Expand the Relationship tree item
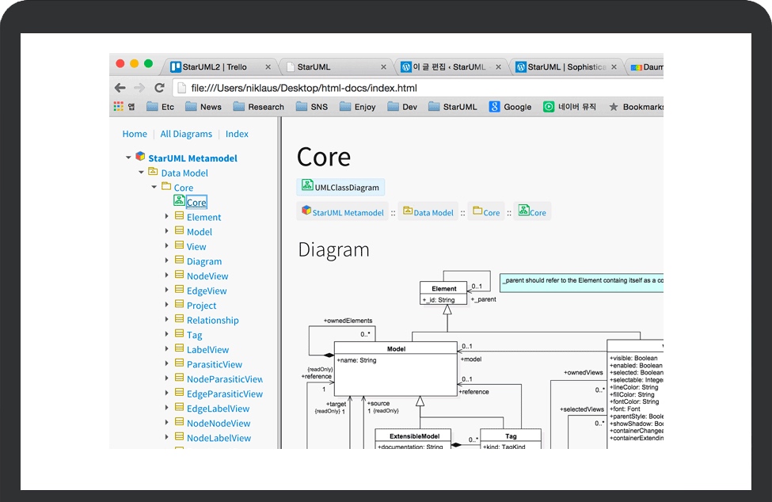This screenshot has width=772, height=502. pos(167,320)
